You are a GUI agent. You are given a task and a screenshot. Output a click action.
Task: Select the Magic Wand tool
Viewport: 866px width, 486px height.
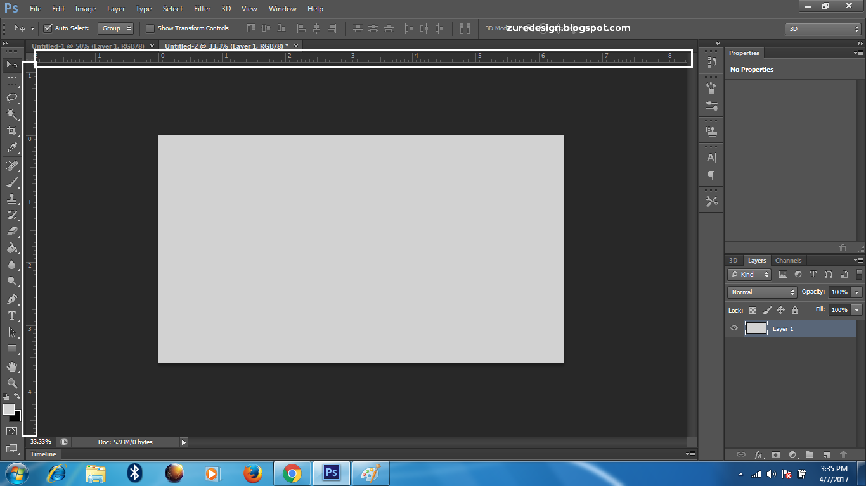11,115
